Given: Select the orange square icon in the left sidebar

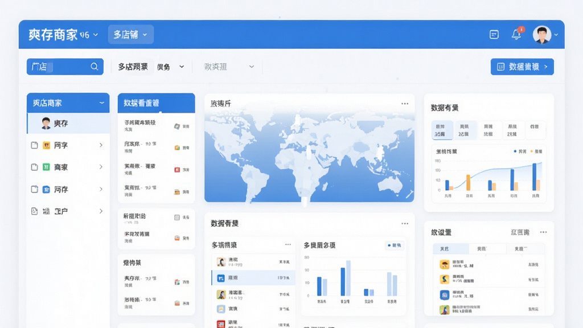Looking at the screenshot, I should (47, 145).
